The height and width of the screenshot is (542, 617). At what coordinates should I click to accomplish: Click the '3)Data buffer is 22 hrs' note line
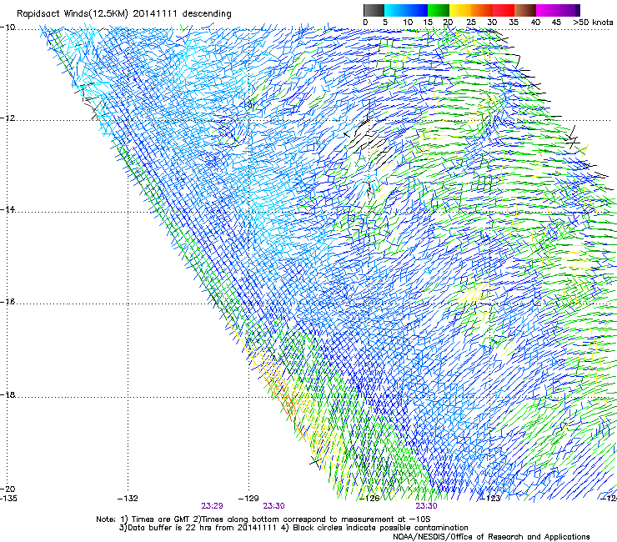(293, 528)
